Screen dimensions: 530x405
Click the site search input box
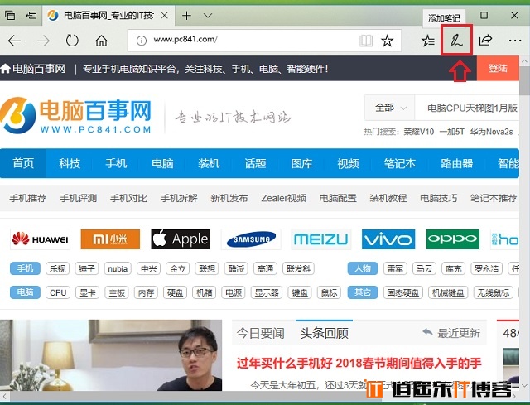click(467, 108)
